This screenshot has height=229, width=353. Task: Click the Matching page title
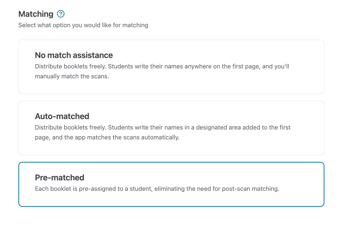tap(36, 14)
